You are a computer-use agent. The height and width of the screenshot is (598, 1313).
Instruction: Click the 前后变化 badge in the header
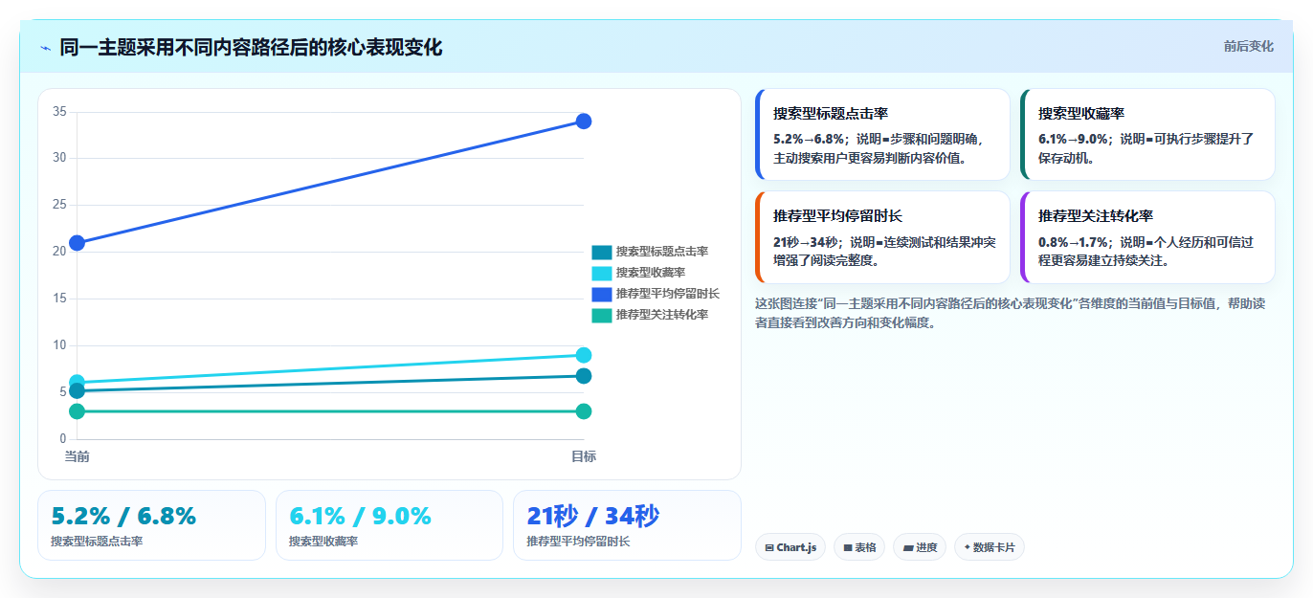pyautogui.click(x=1248, y=46)
